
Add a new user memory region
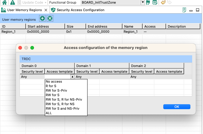[43, 19]
